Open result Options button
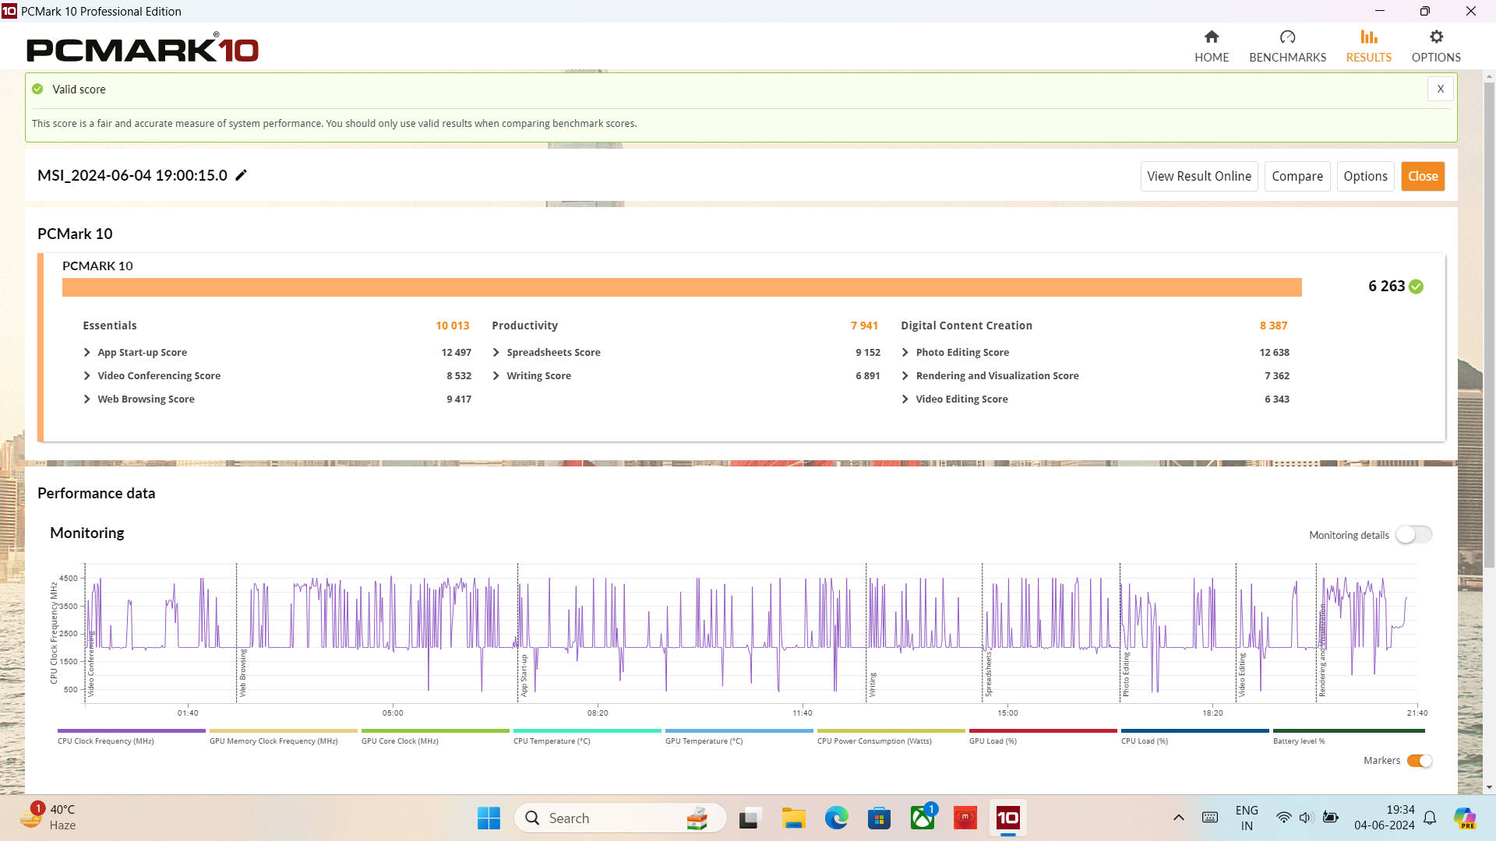The image size is (1496, 841). click(x=1365, y=176)
